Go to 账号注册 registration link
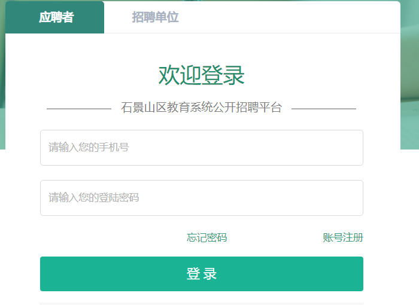Screen dimensions: 419x305 click(343, 237)
